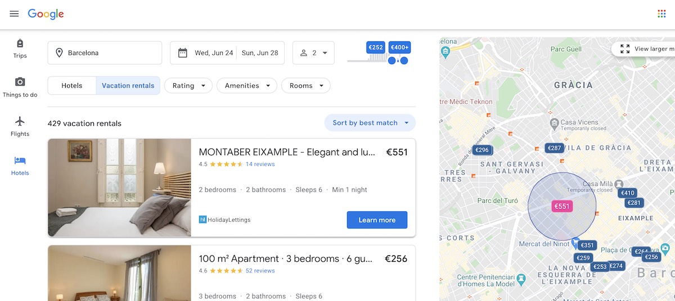Viewport: 675px width, 301px height.
Task: Go to Trips in sidebar
Action: coord(20,49)
